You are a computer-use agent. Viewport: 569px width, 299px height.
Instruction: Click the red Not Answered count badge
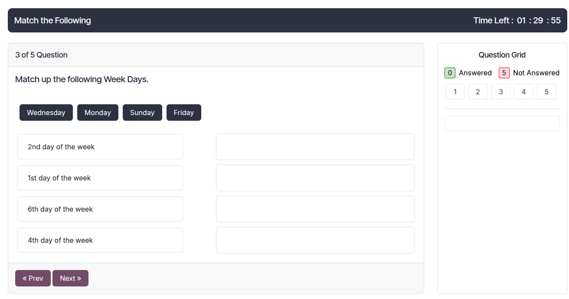coord(504,73)
